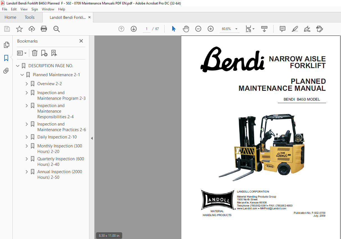
Task: Expand Inspection and Maintenance Responsibilities 2-4
Action: click(27, 106)
